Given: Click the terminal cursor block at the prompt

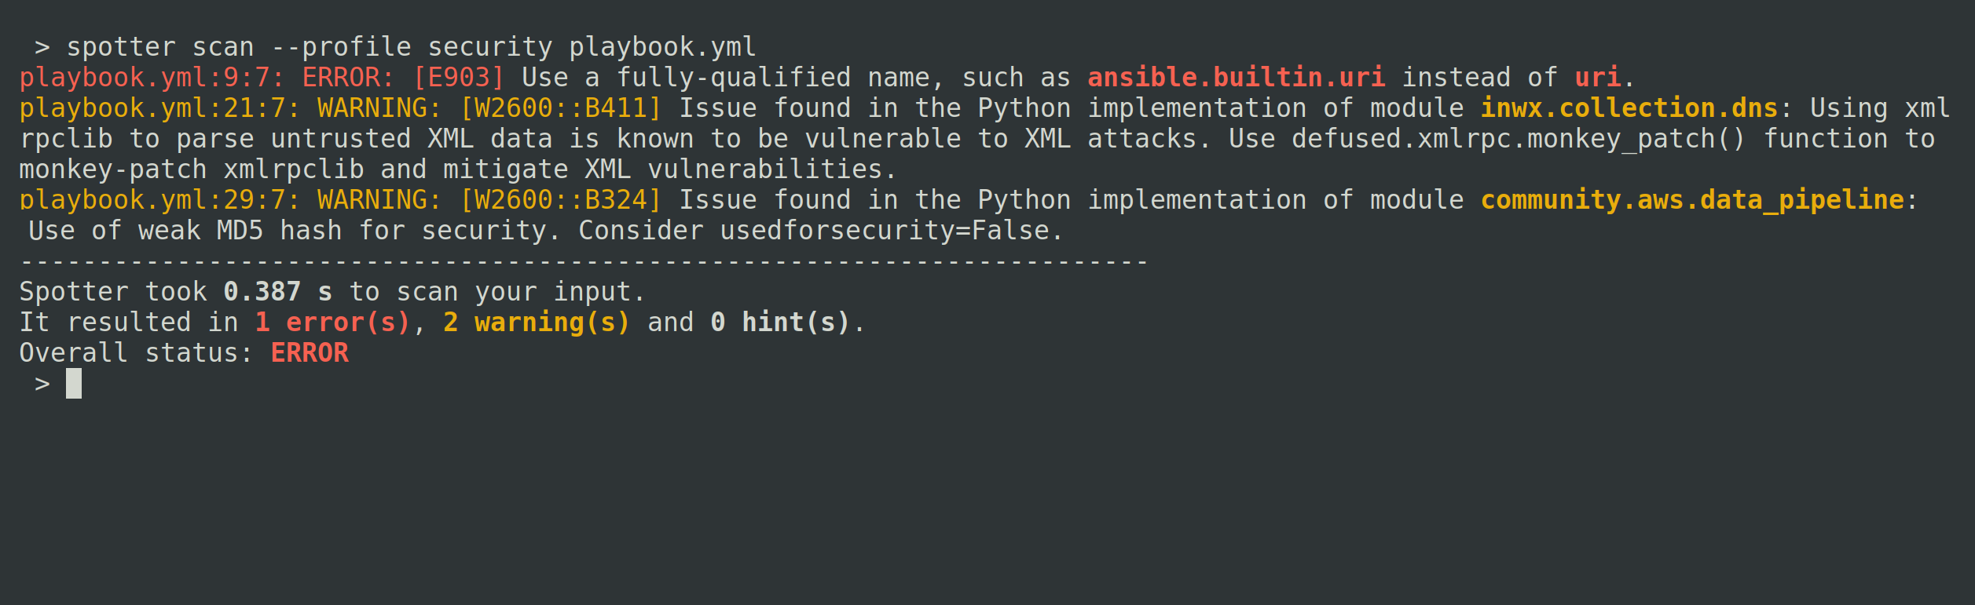Looking at the screenshot, I should (x=74, y=384).
